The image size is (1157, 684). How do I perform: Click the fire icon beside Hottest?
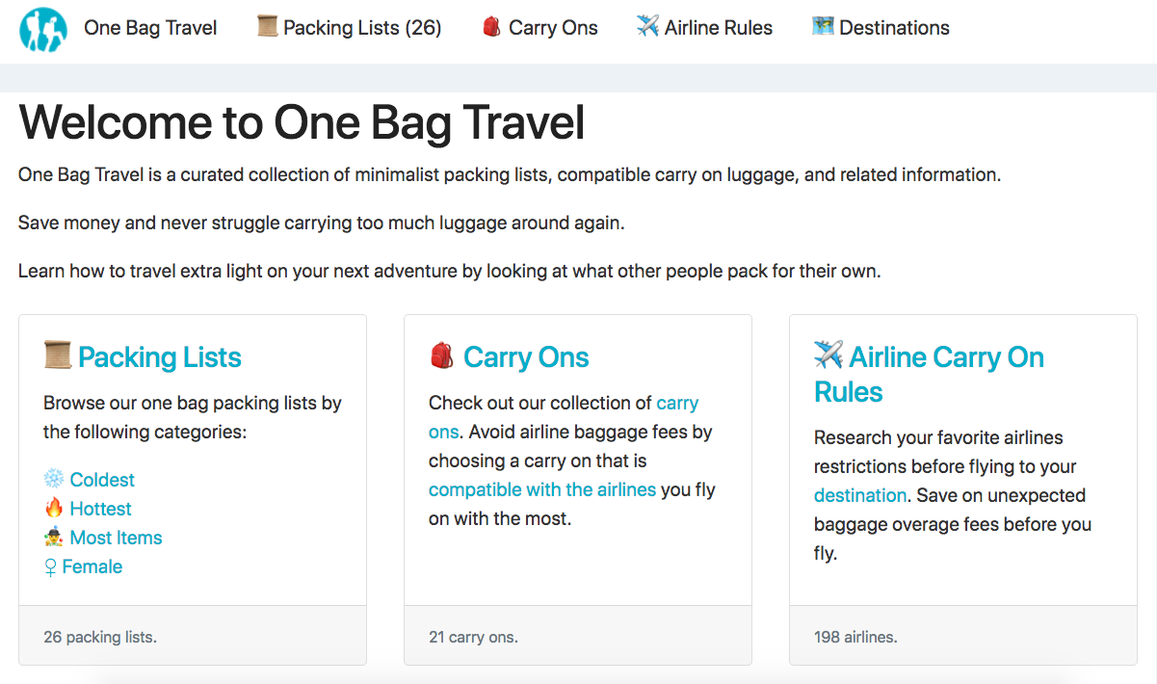click(x=53, y=508)
